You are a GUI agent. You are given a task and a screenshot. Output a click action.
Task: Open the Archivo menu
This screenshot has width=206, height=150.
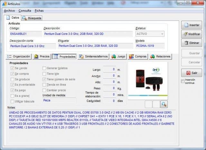pos(9,11)
